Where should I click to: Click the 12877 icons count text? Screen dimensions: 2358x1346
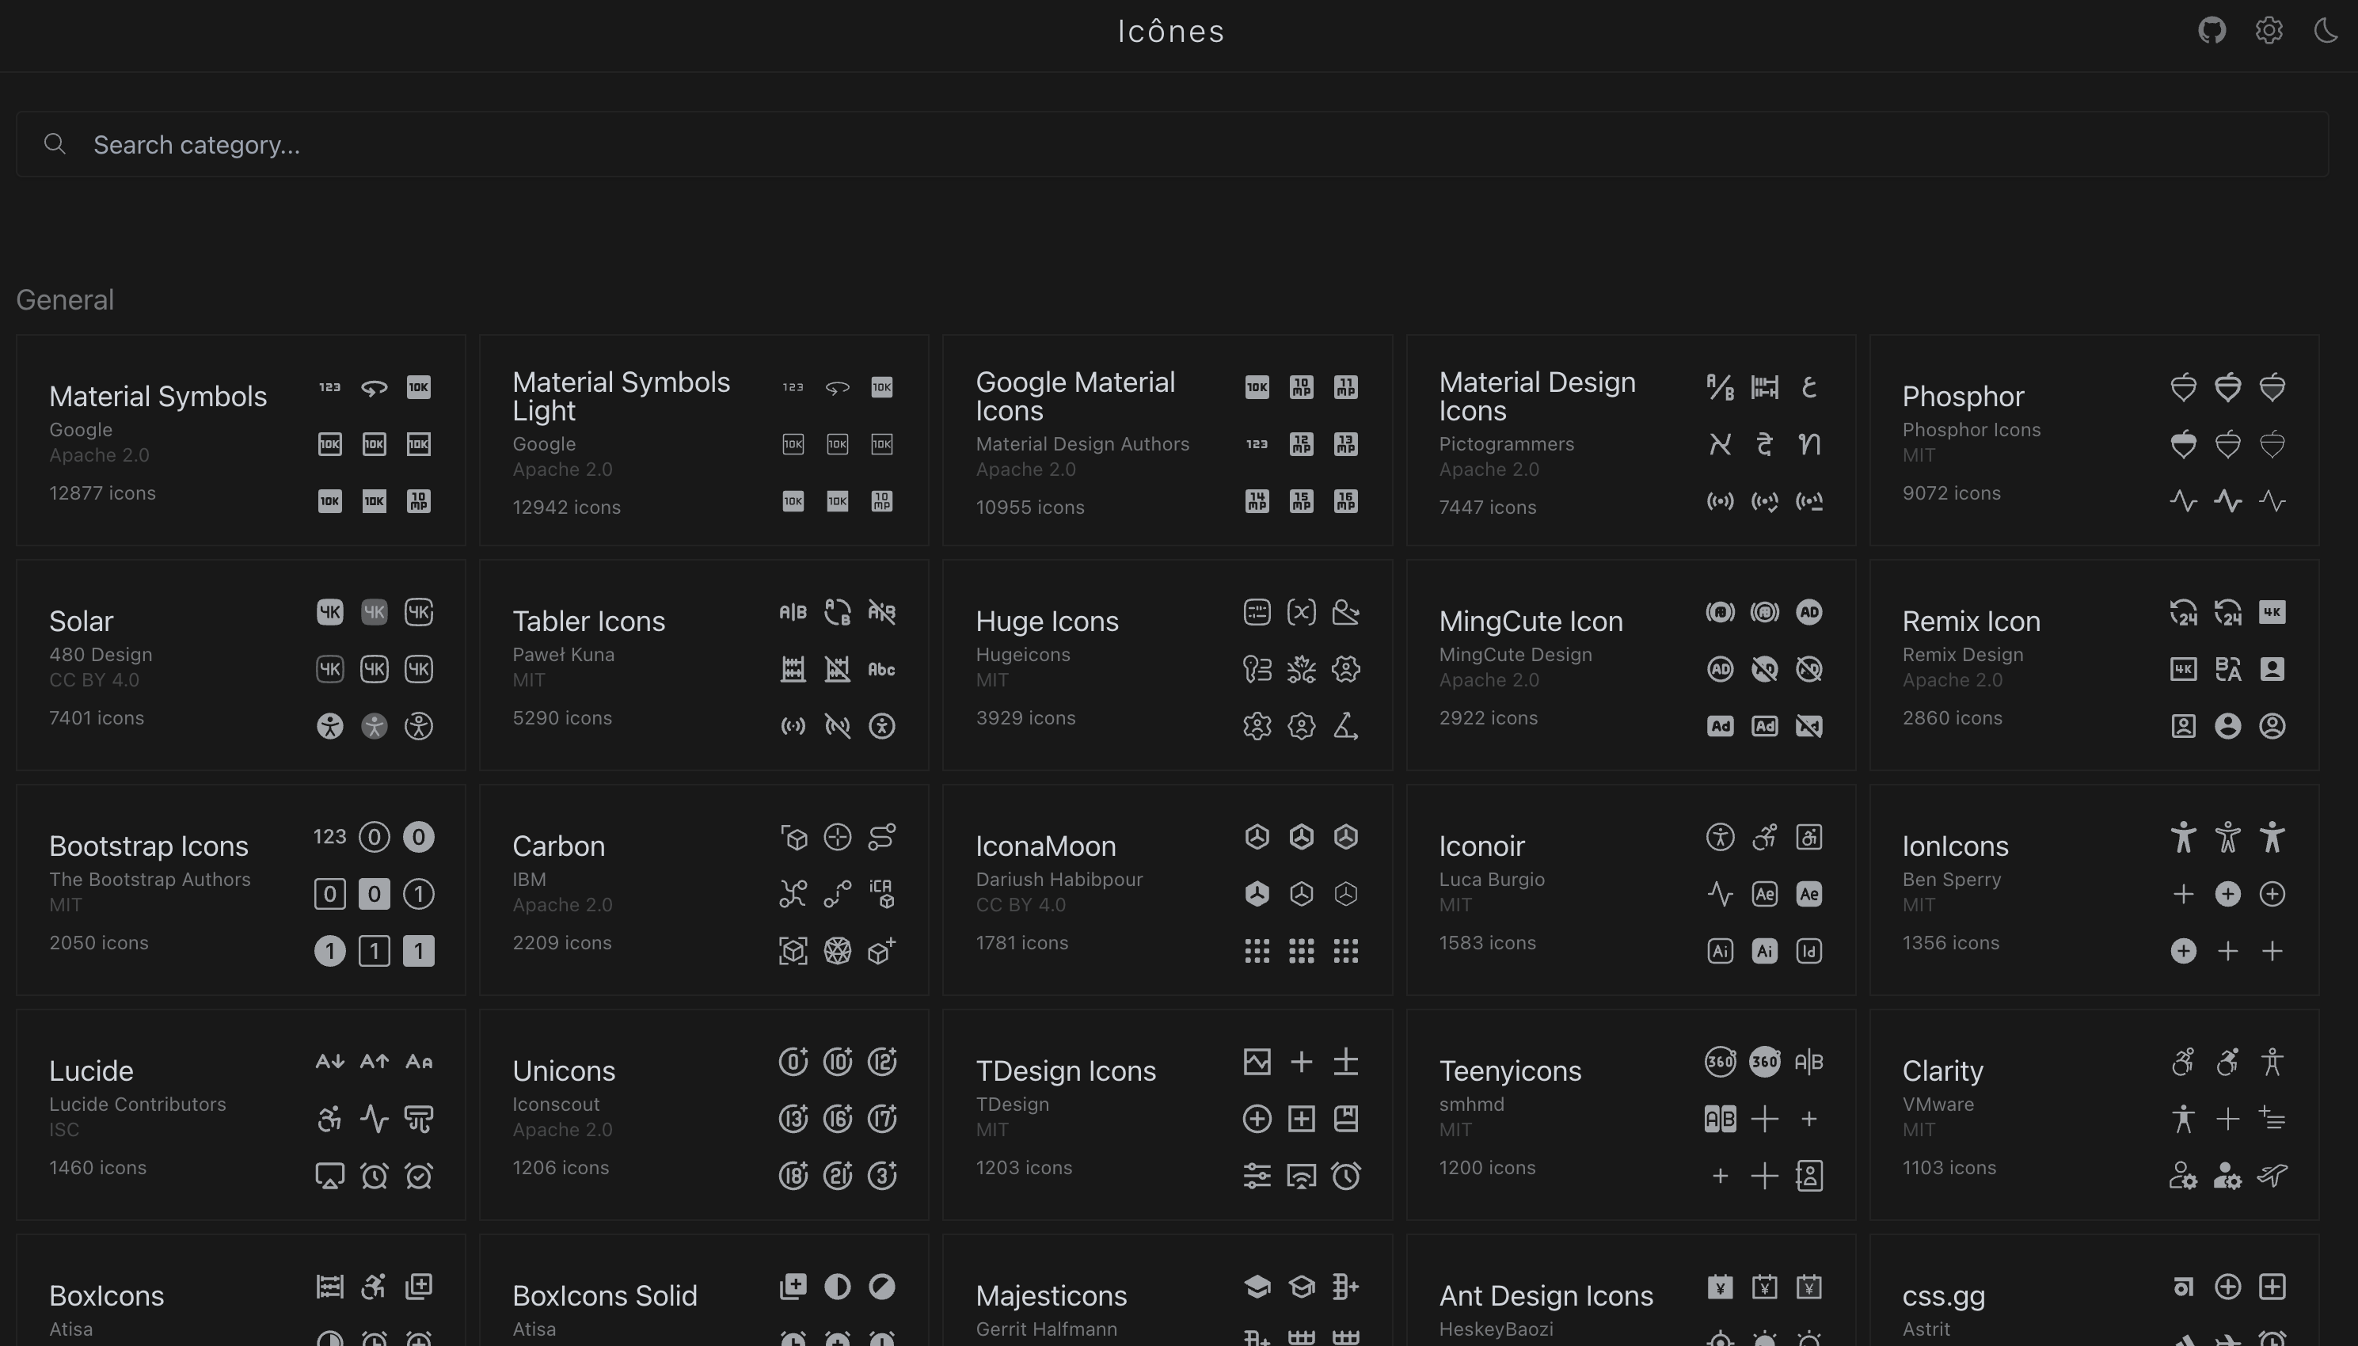pyautogui.click(x=103, y=492)
